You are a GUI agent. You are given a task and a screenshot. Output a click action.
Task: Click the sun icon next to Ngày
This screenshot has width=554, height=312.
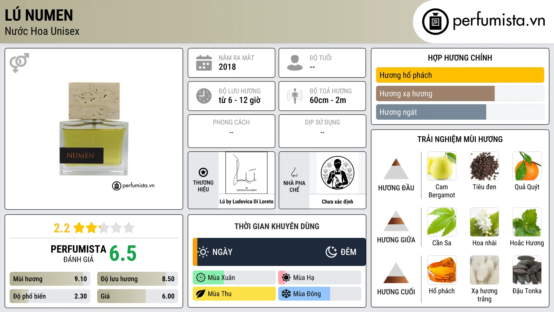click(x=203, y=252)
